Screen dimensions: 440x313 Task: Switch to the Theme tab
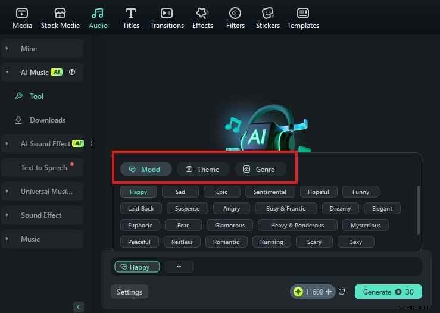click(202, 170)
